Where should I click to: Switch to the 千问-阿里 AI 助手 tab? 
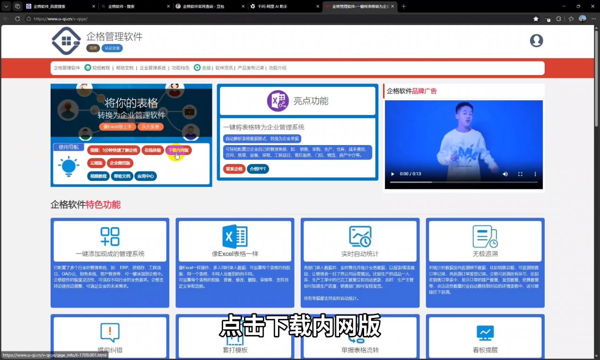(x=285, y=6)
